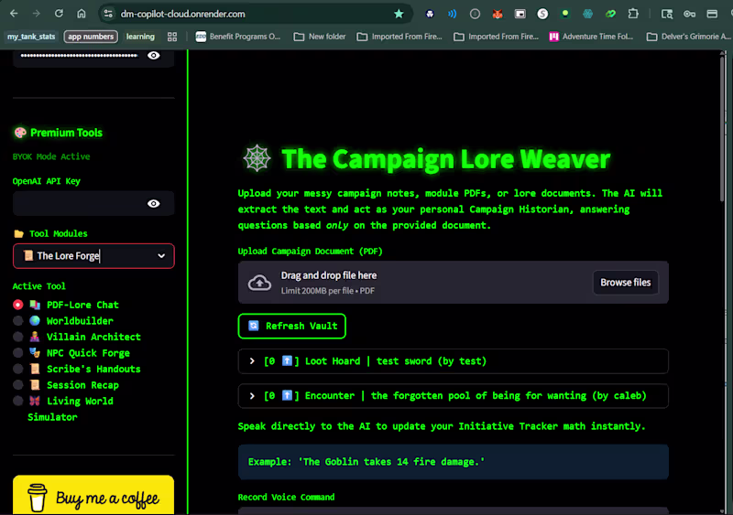Open the bookmarks apps grid icon
The image size is (733, 515).
172,37
